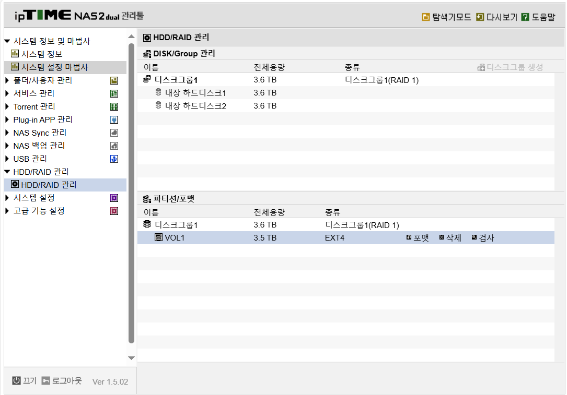Click 포맷 button for VOL1
Screen dimensions: 567x395
pos(418,237)
